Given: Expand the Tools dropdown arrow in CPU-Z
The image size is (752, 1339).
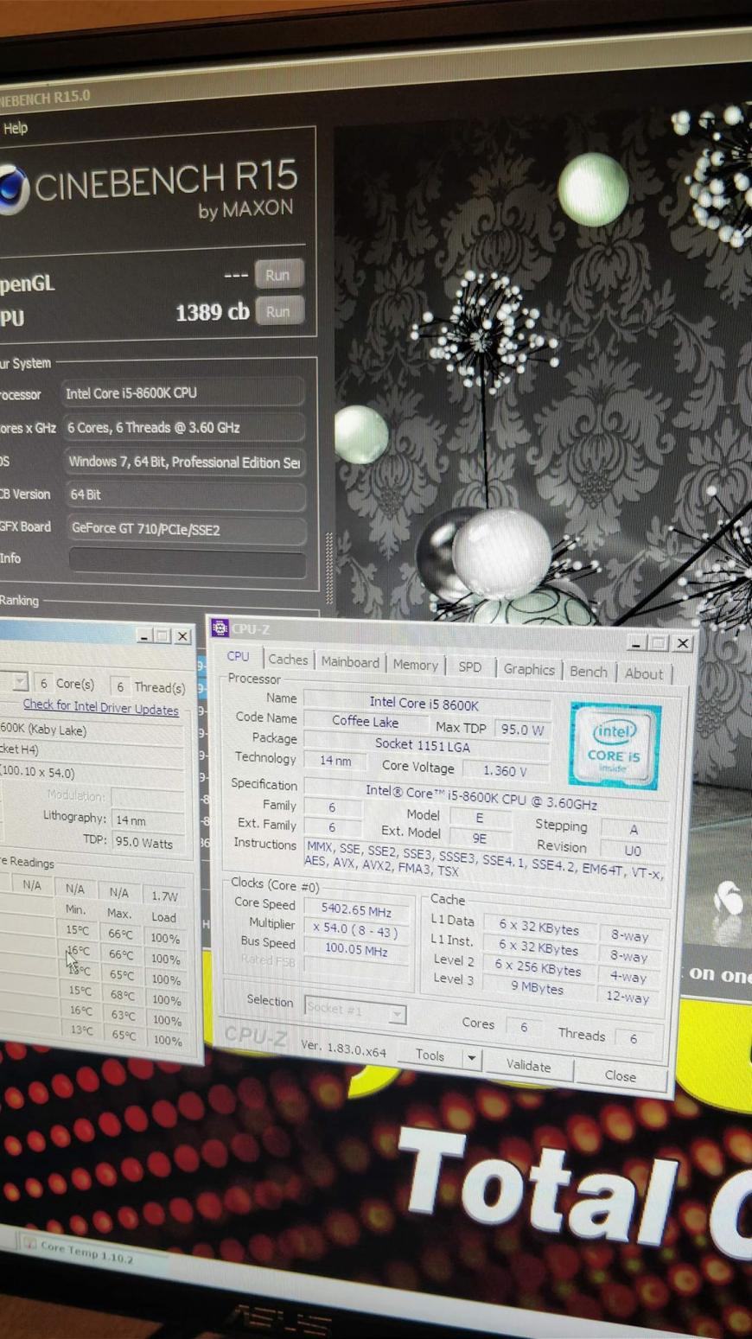Looking at the screenshot, I should (472, 1058).
